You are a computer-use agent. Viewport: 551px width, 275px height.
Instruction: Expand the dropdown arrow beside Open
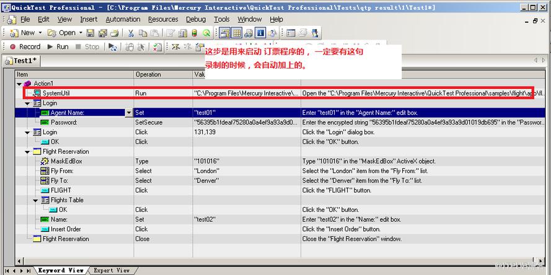coord(81,33)
